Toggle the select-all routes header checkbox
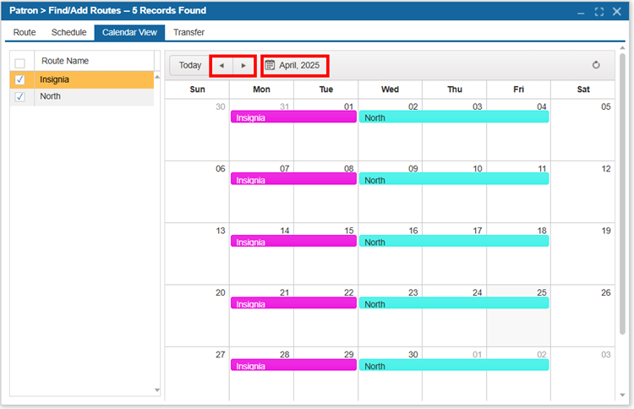Viewport: 634px width, 409px height. [20, 63]
